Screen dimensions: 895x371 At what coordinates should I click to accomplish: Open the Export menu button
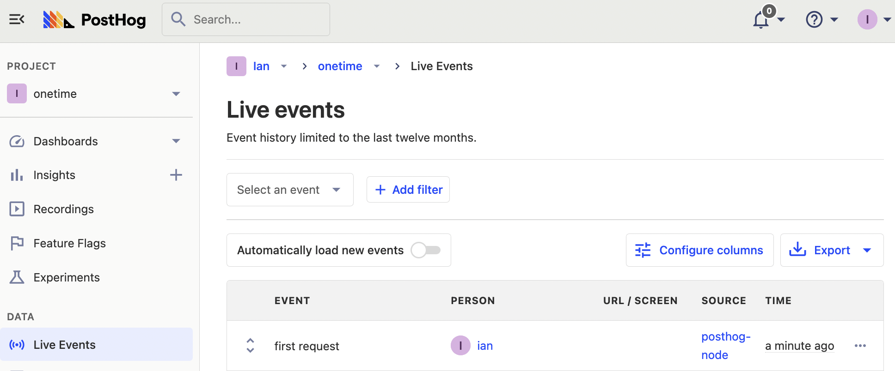831,250
